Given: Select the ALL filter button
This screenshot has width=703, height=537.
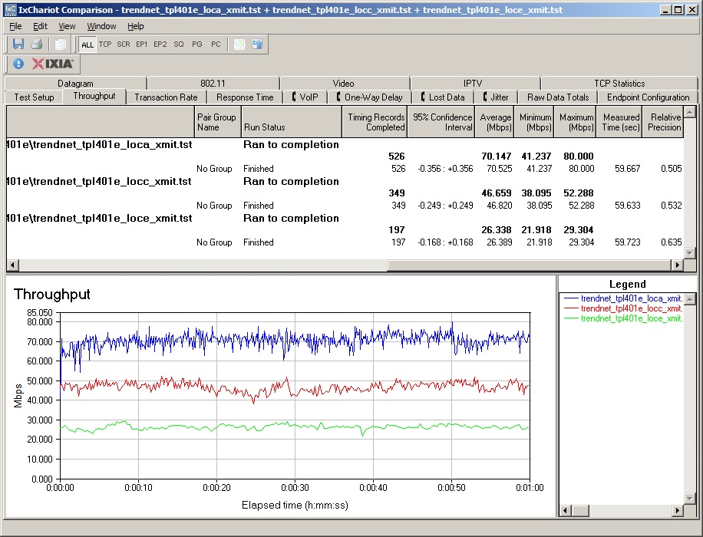Looking at the screenshot, I should click(87, 44).
